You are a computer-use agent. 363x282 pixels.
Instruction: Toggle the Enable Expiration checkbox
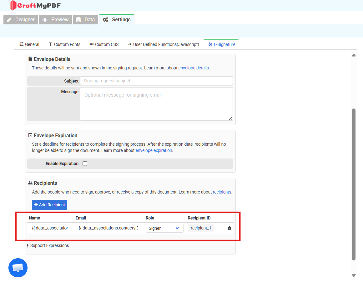pyautogui.click(x=85, y=164)
